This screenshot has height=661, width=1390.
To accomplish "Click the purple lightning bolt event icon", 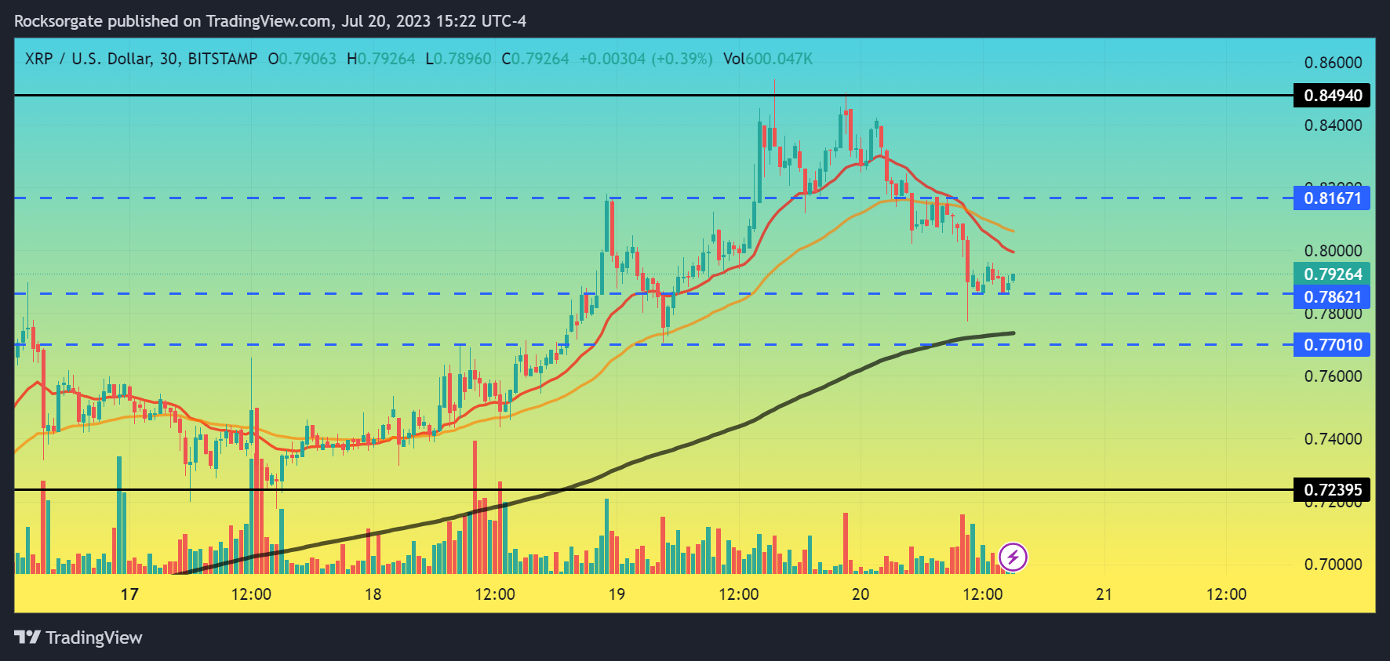I will coord(1013,557).
